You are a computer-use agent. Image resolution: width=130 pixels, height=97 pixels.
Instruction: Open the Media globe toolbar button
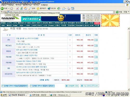click(x=52, y=9)
